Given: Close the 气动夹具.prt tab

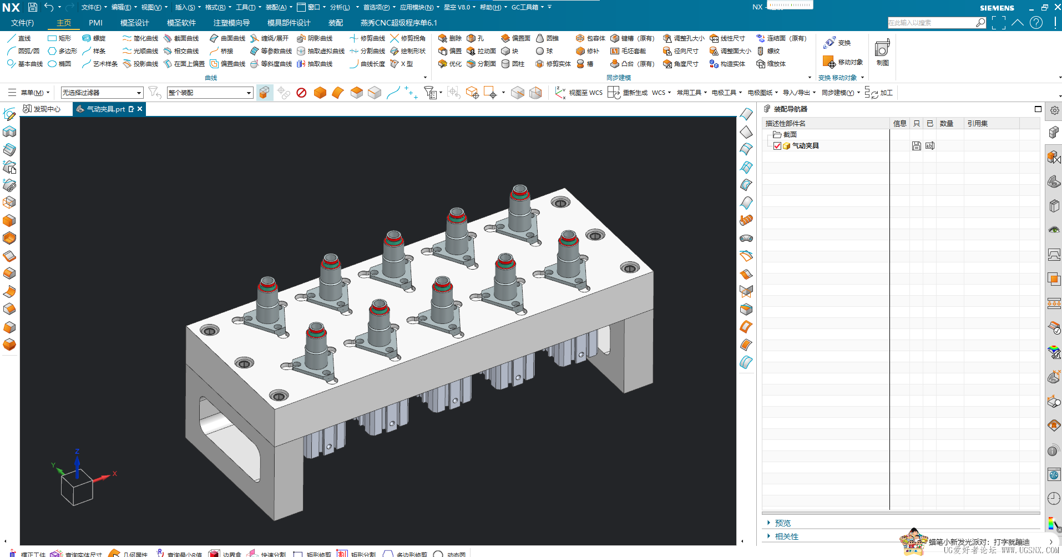Looking at the screenshot, I should (140, 109).
